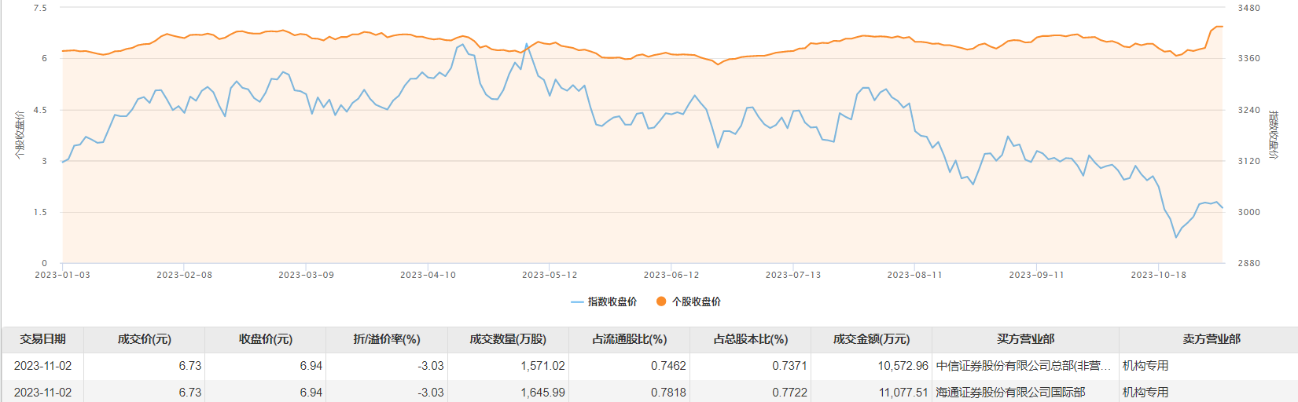This screenshot has width=1298, height=402.
Task: Select the 占流通股比(%) header cell
Action: (629, 339)
